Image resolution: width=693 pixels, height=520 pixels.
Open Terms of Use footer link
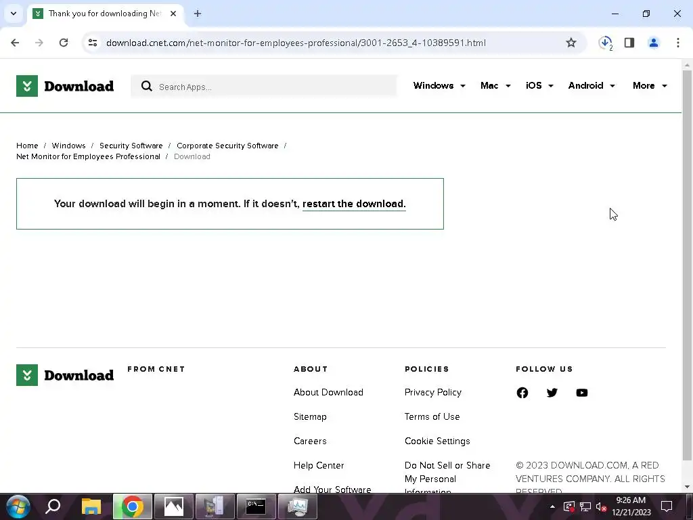pyautogui.click(x=432, y=416)
